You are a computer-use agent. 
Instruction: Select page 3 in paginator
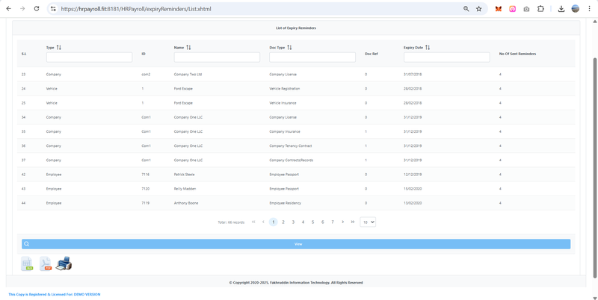click(293, 222)
